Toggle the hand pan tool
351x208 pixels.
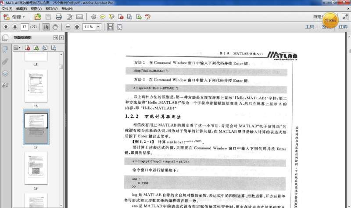(55, 27)
